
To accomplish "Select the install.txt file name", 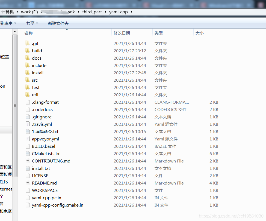I will (x=41, y=168).
